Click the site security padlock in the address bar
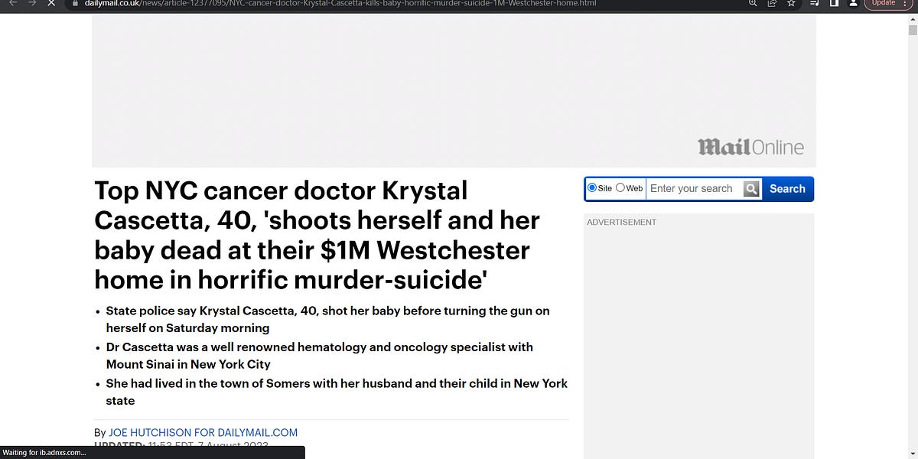918x459 pixels. [x=74, y=3]
